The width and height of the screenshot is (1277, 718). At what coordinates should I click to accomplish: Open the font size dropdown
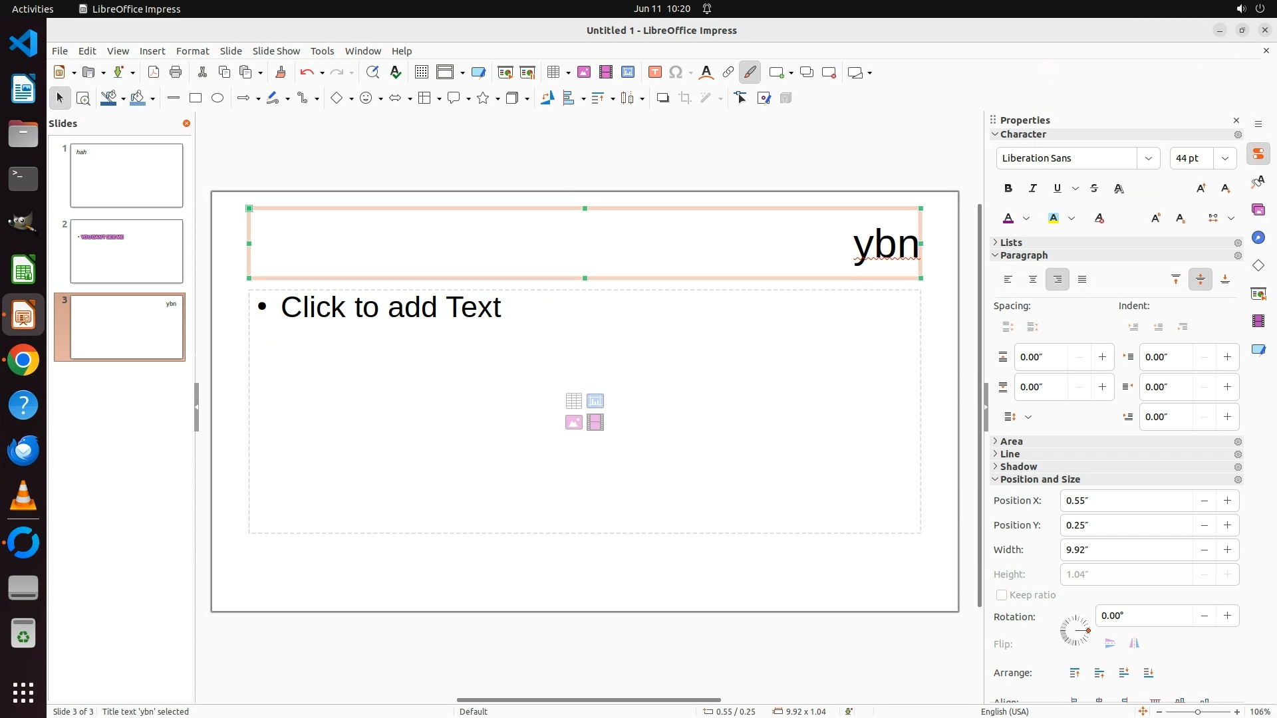coord(1224,158)
